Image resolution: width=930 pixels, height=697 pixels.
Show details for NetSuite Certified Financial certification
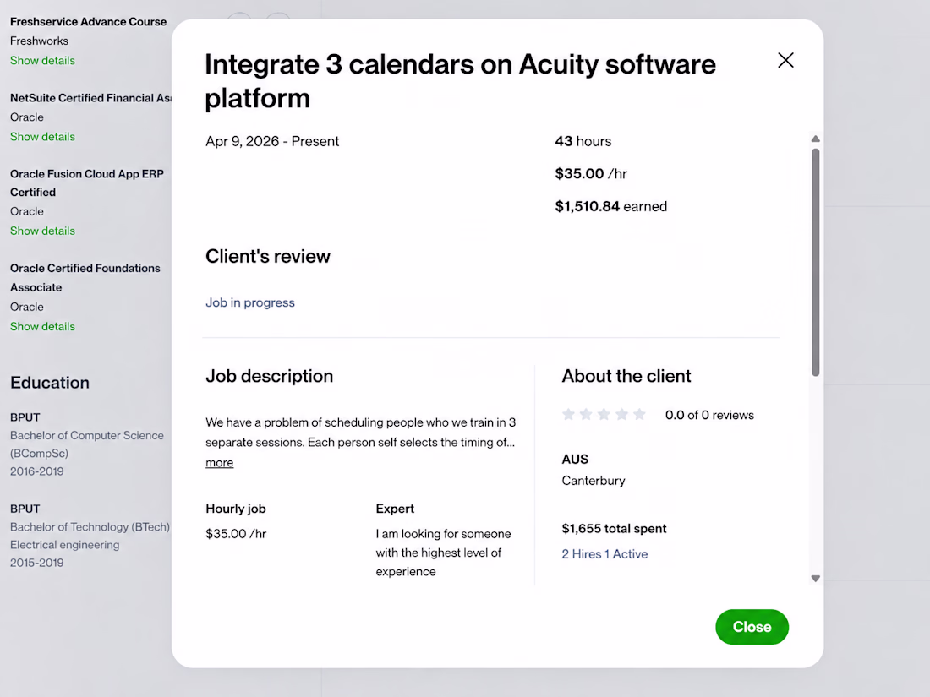click(43, 136)
